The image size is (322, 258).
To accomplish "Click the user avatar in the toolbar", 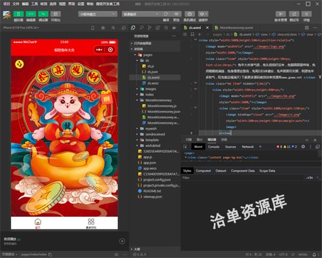I will pyautogui.click(x=6, y=15).
